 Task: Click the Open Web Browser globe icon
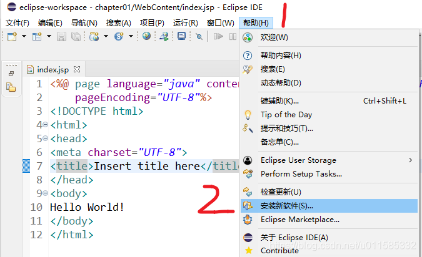point(146,36)
